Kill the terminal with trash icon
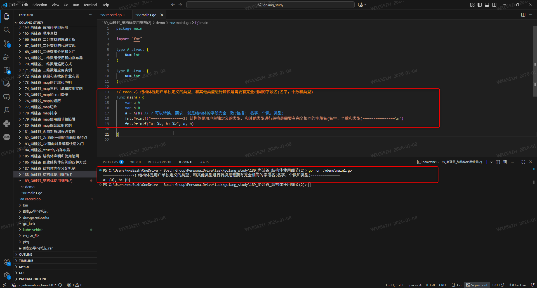Screen dimensions: 537x288 point(505,162)
